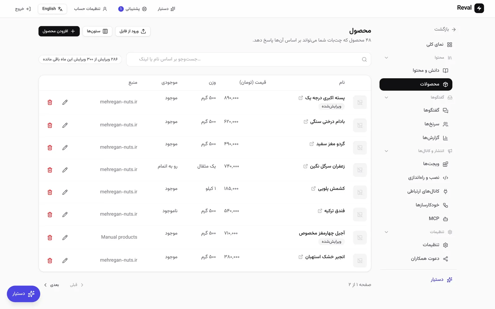This screenshot has width=495, height=309.
Task: Click افزودن محصول button
Action: tap(59, 31)
